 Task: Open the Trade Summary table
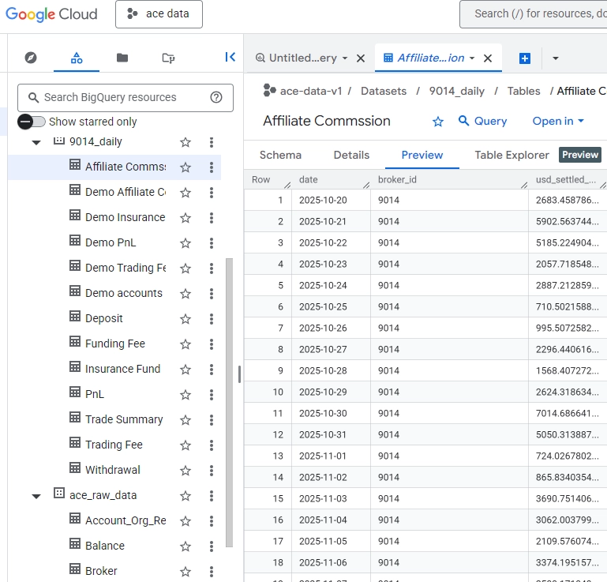click(x=124, y=419)
